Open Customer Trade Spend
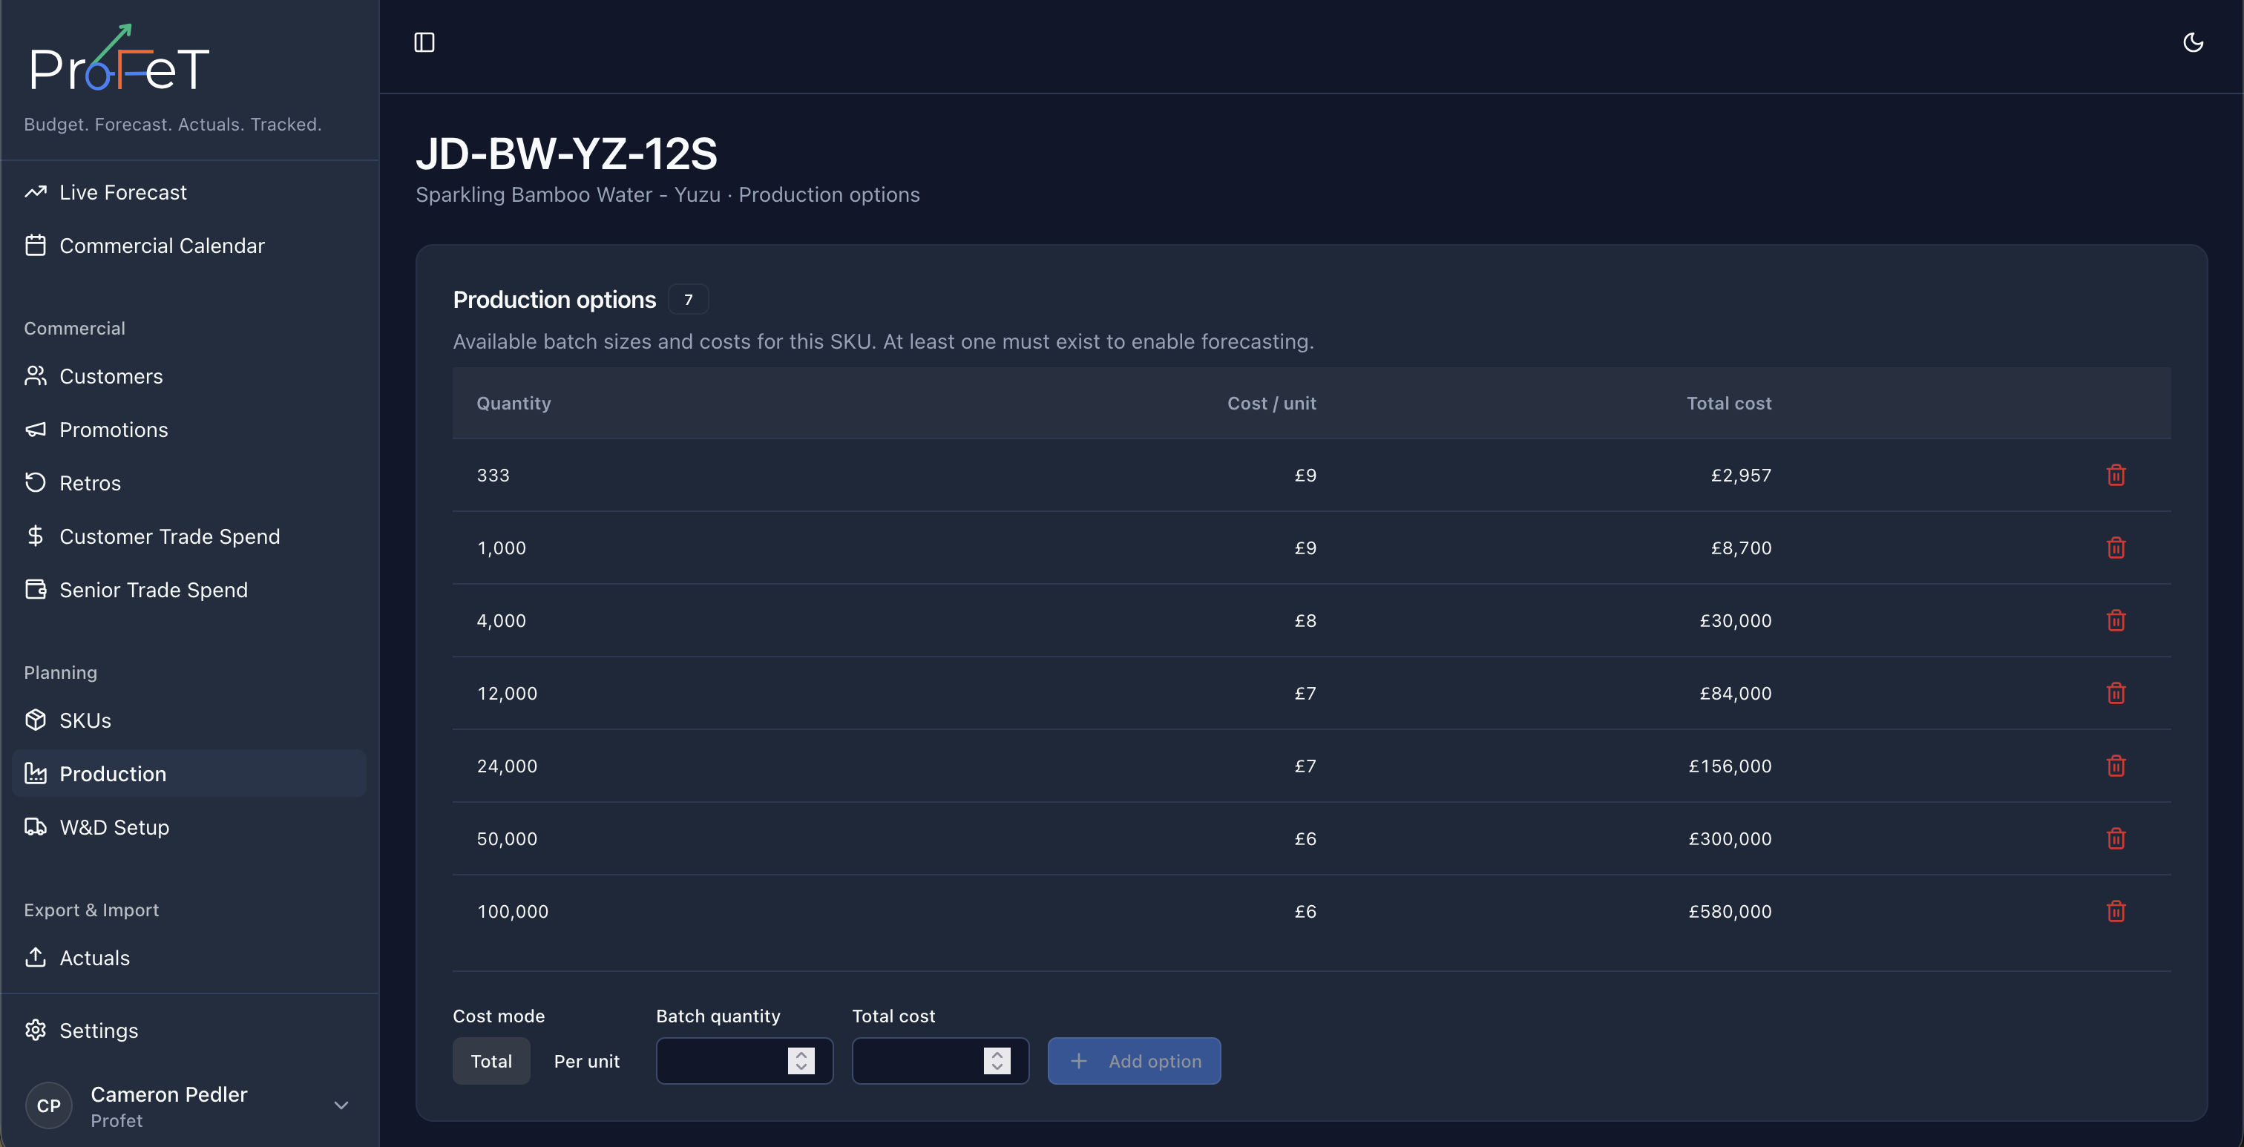The image size is (2244, 1147). tap(189, 536)
